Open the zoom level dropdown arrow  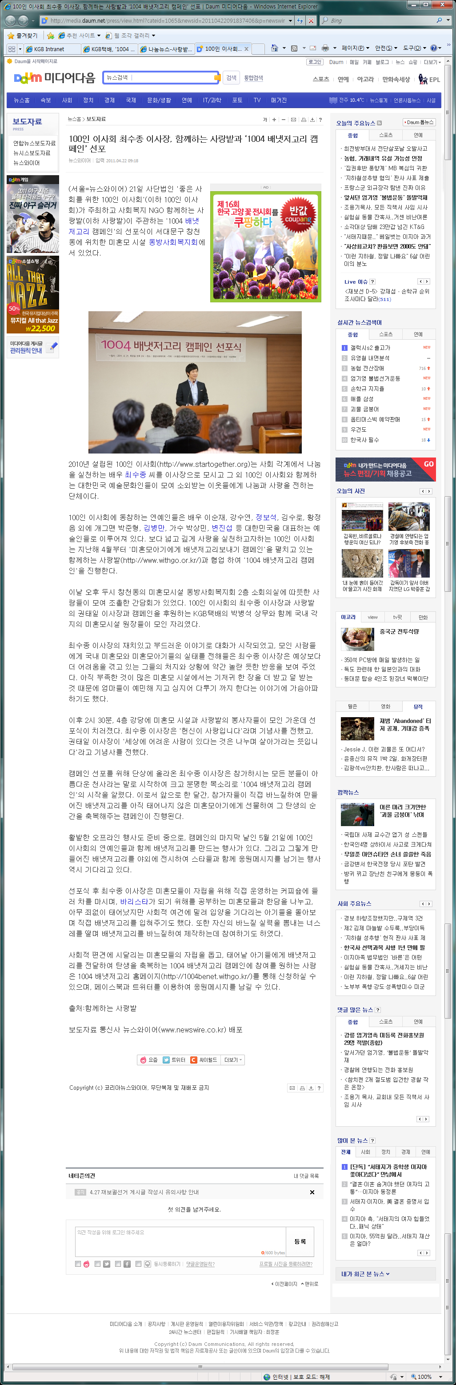point(441,1377)
